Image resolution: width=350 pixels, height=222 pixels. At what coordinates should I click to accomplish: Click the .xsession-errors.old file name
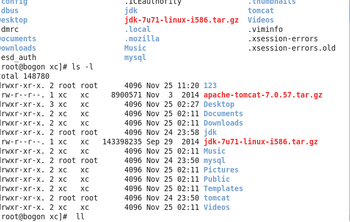pos(292,48)
